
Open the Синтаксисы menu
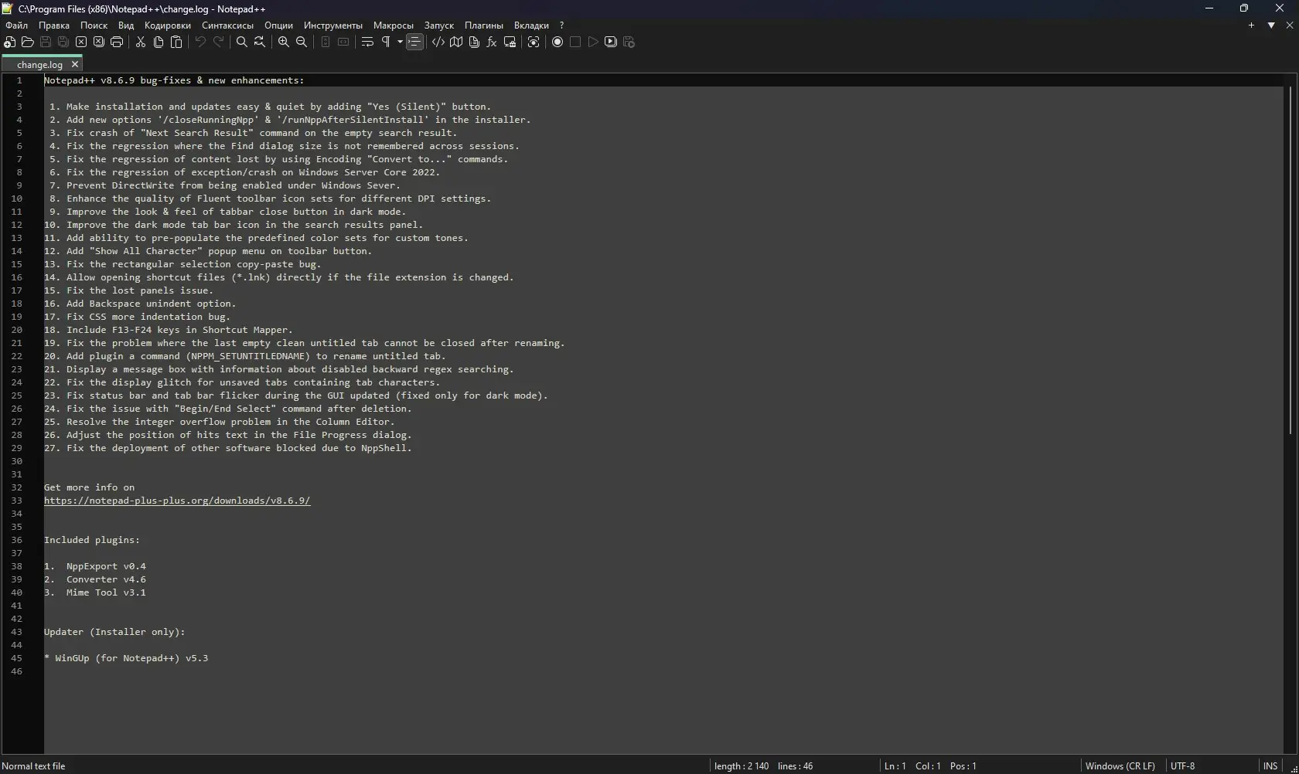tap(228, 25)
